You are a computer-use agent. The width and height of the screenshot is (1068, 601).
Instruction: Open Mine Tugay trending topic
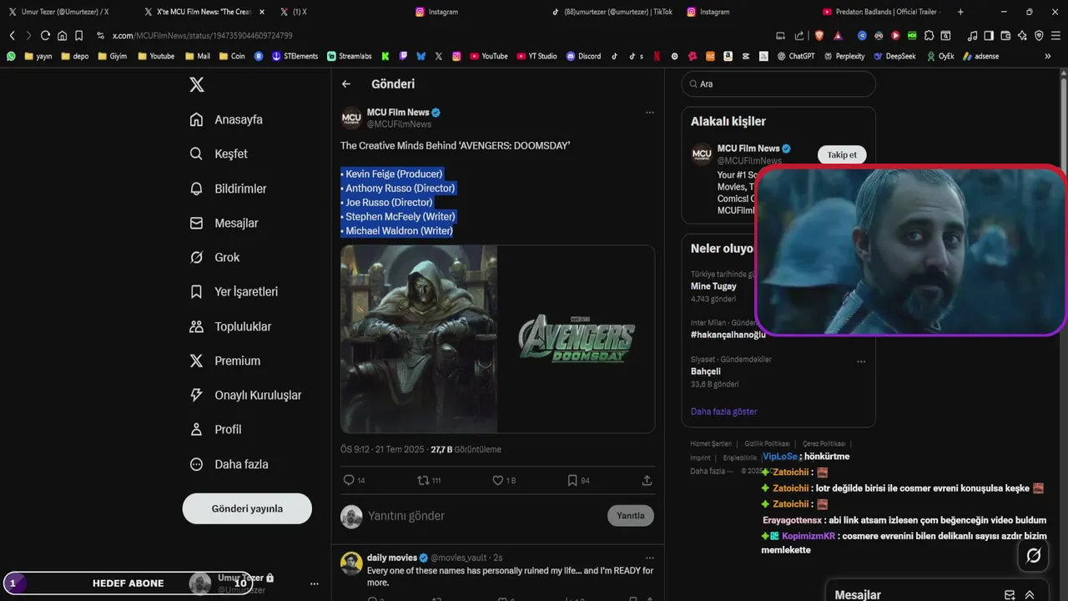tap(713, 286)
